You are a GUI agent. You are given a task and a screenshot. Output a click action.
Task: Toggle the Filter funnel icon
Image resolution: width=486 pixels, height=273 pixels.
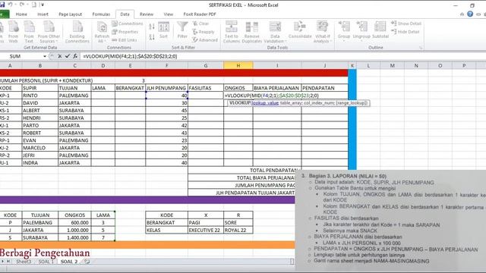182,30
